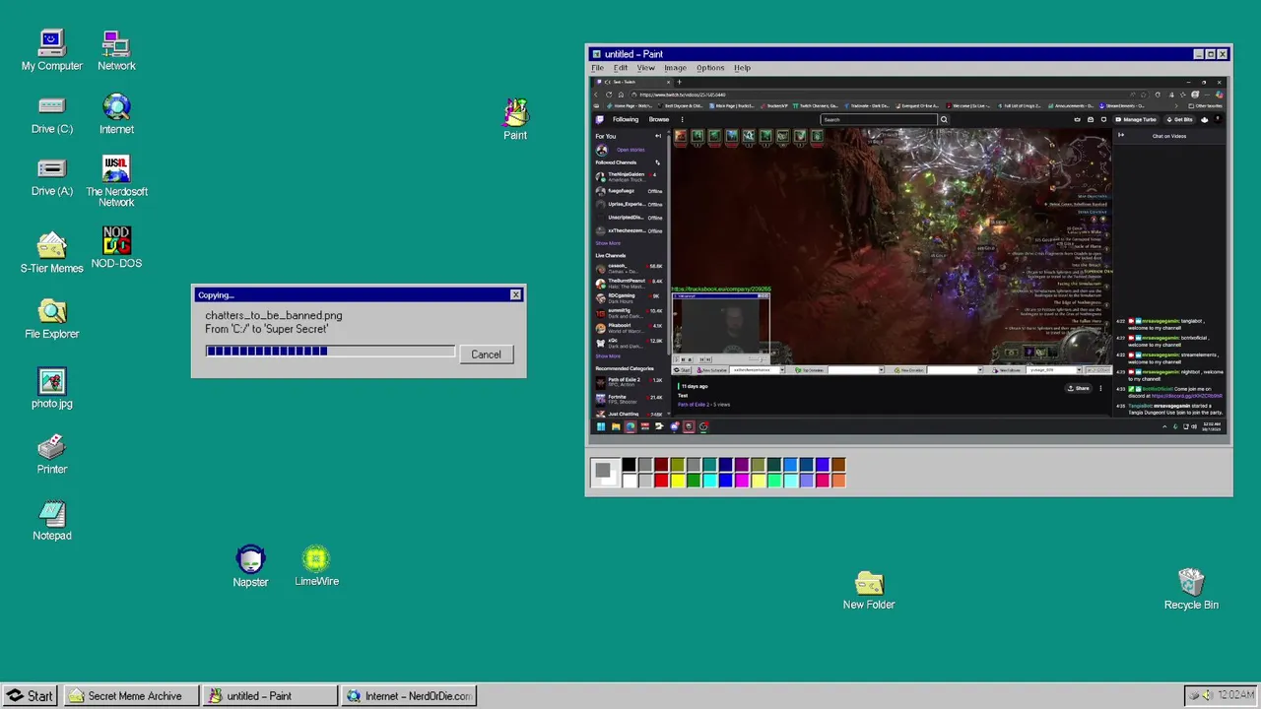Image resolution: width=1261 pixels, height=709 pixels.
Task: Pick the teal palette swatch
Action: [710, 465]
